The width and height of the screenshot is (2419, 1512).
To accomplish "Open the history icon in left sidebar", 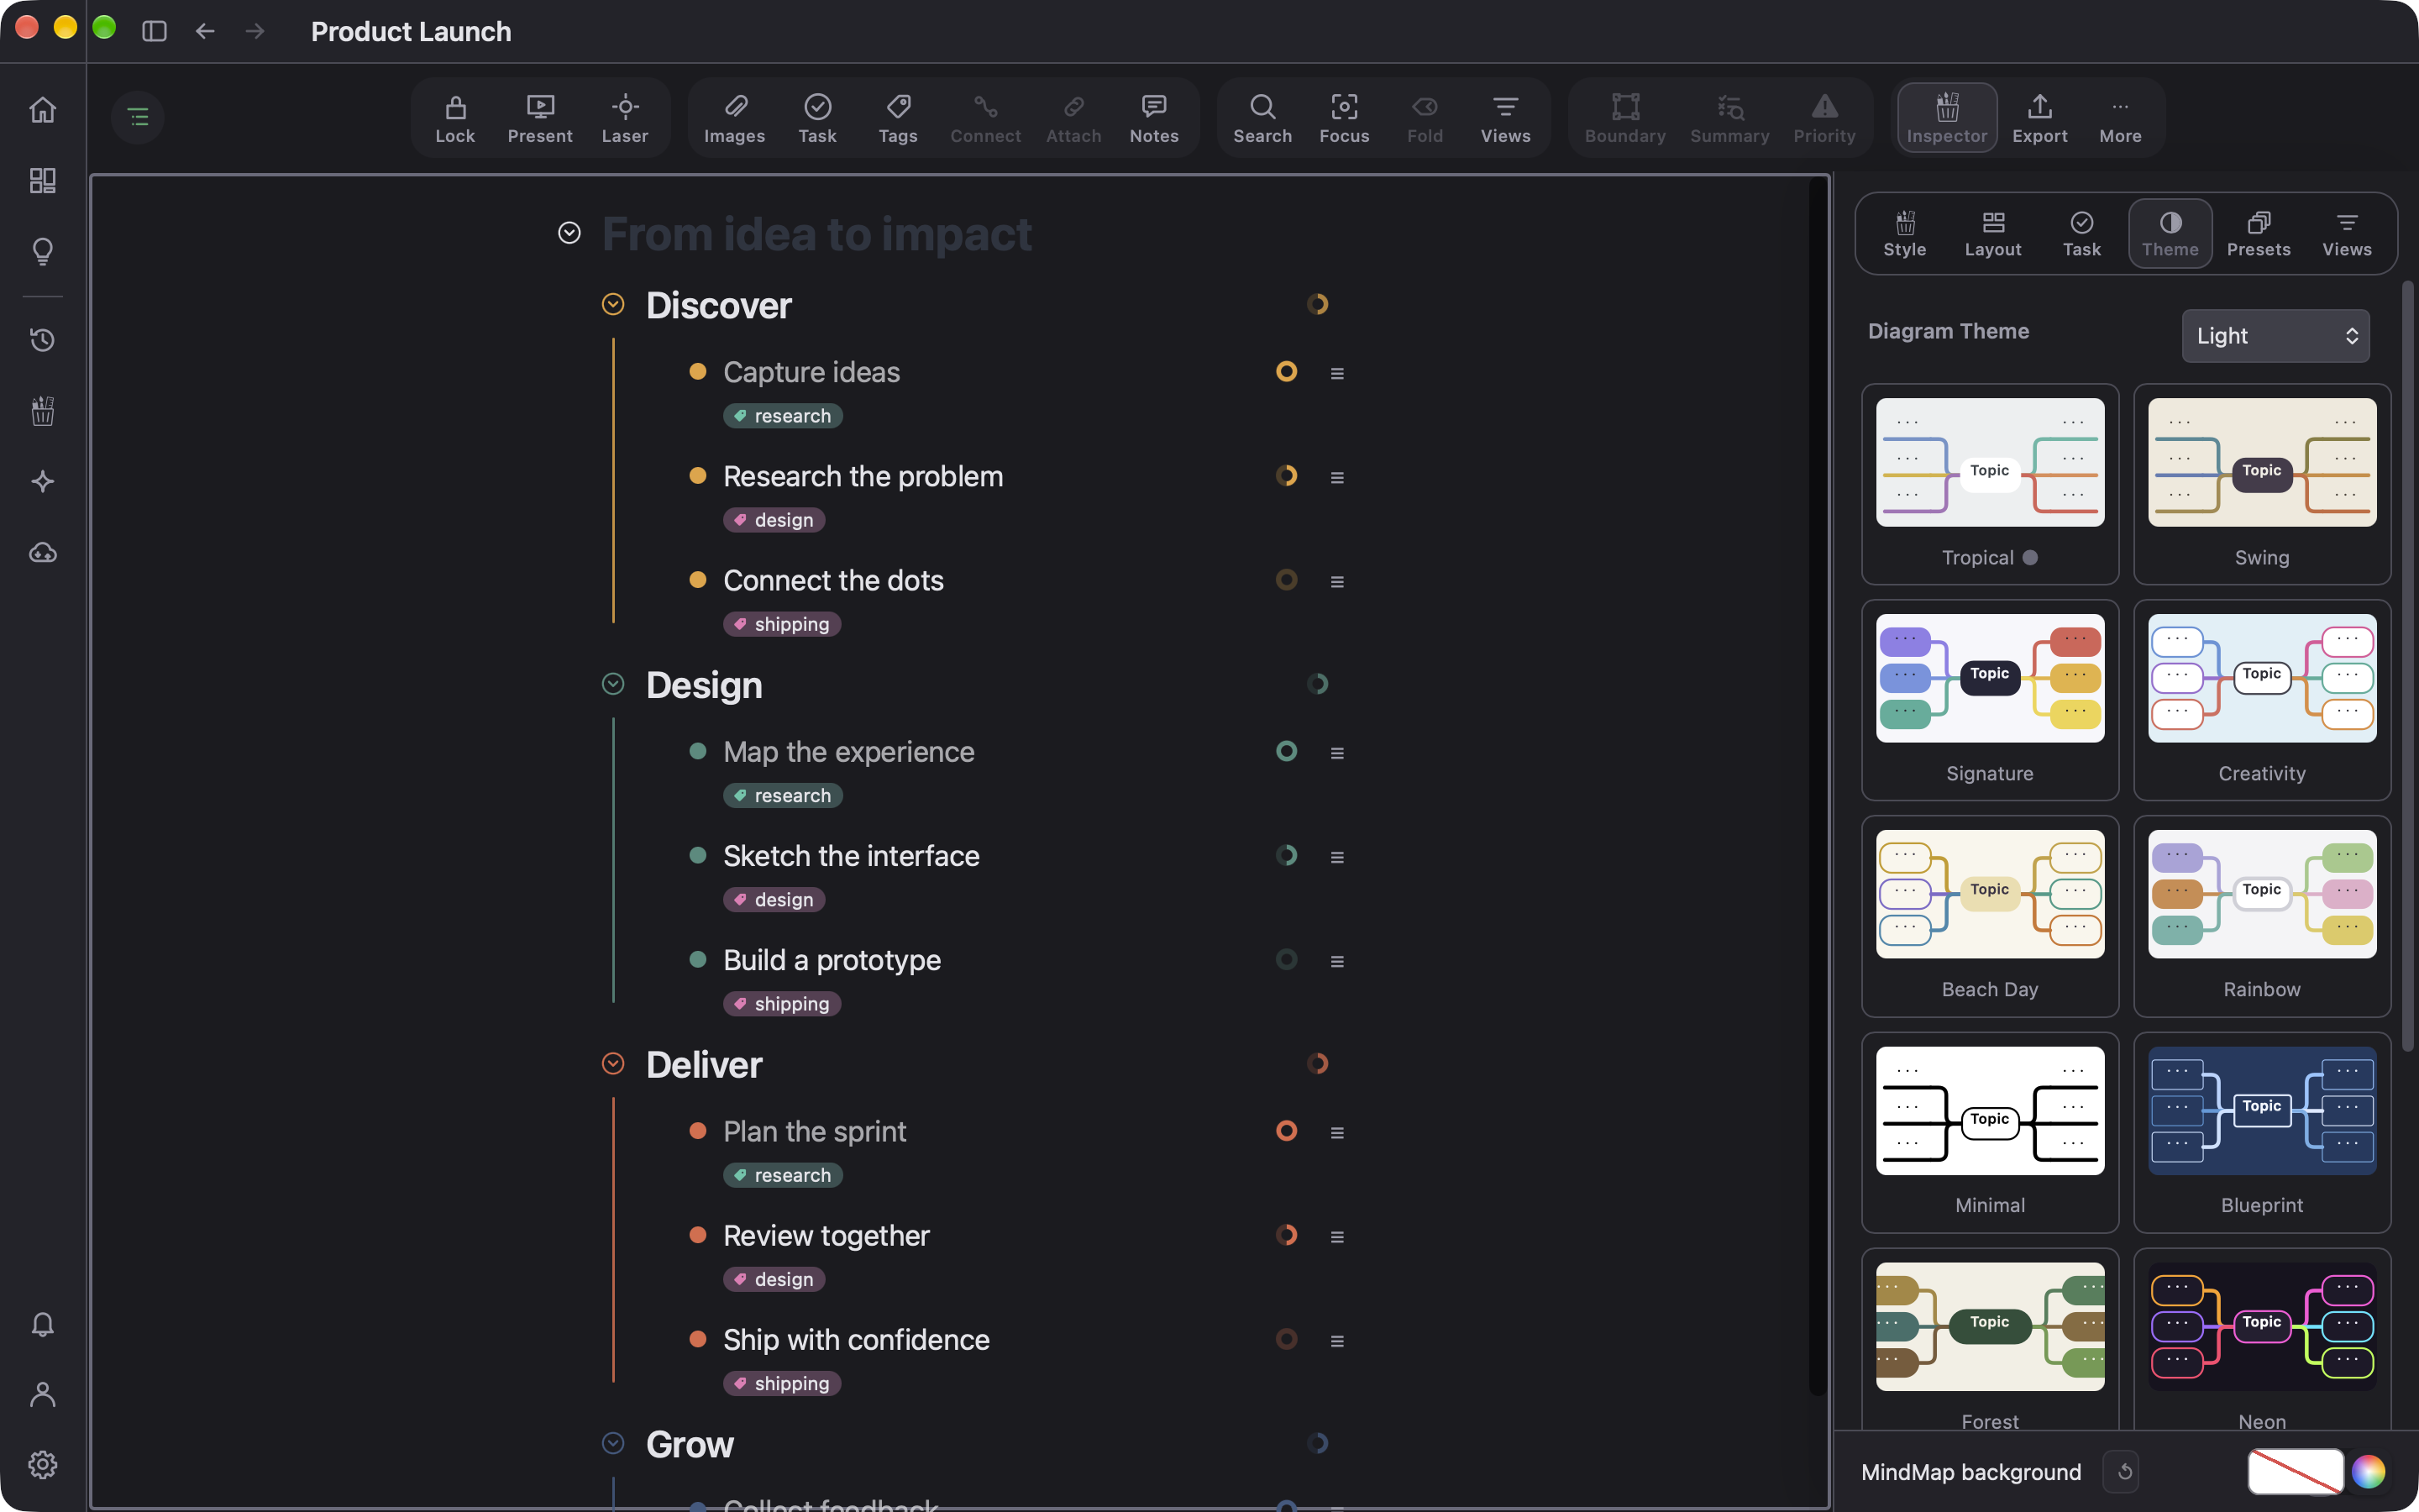I will 42,340.
